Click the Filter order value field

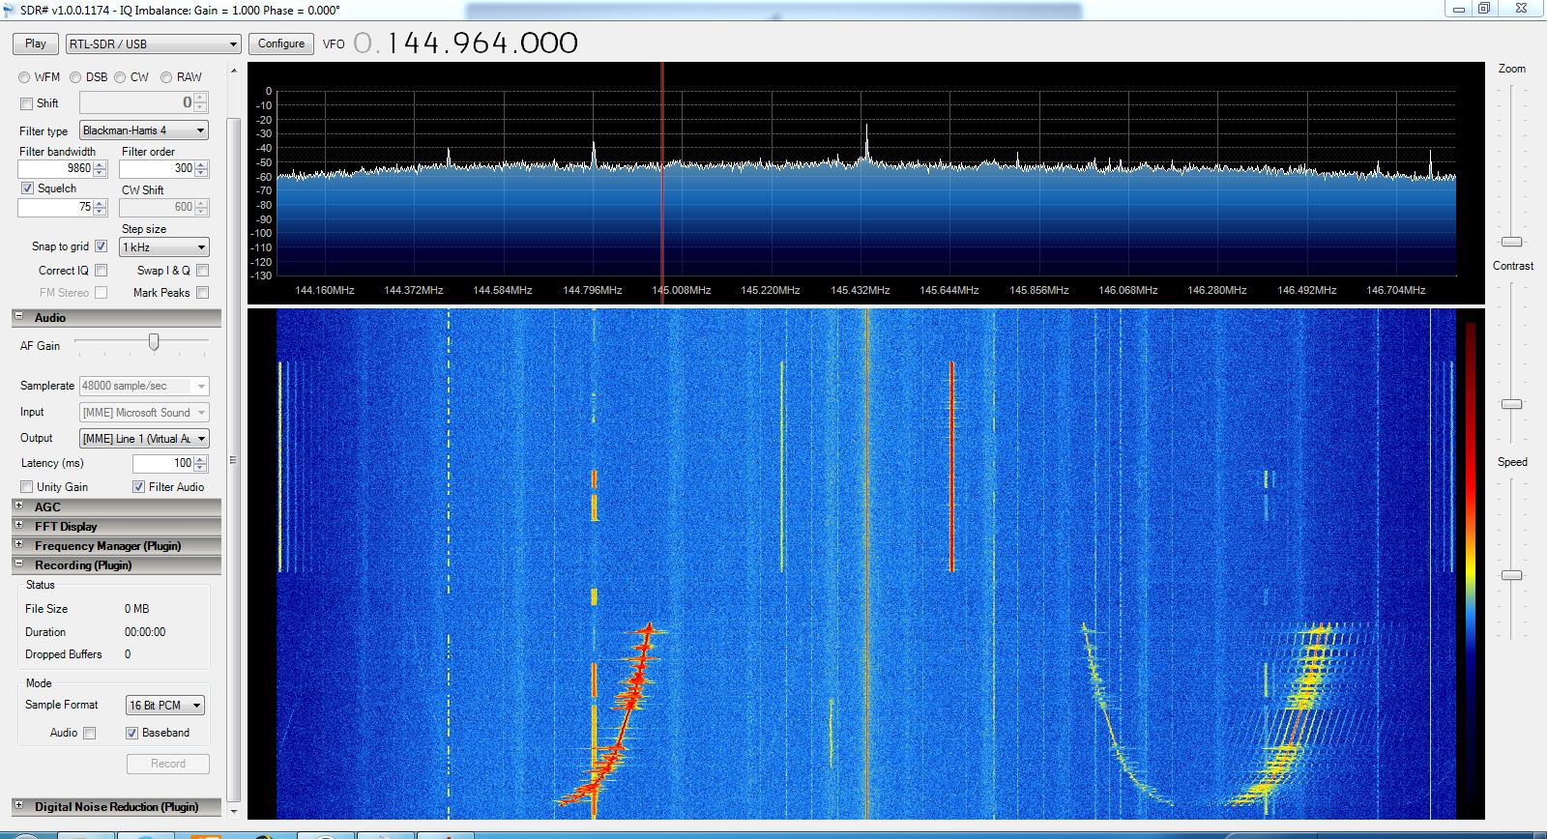157,168
